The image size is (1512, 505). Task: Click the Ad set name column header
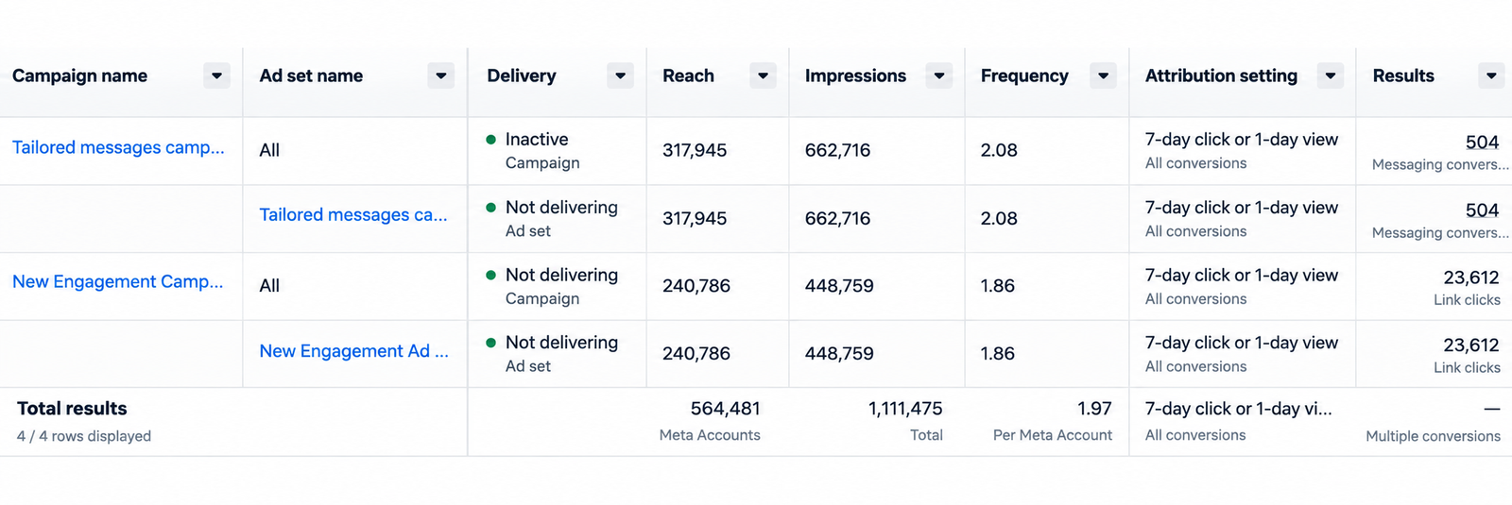pyautogui.click(x=311, y=76)
